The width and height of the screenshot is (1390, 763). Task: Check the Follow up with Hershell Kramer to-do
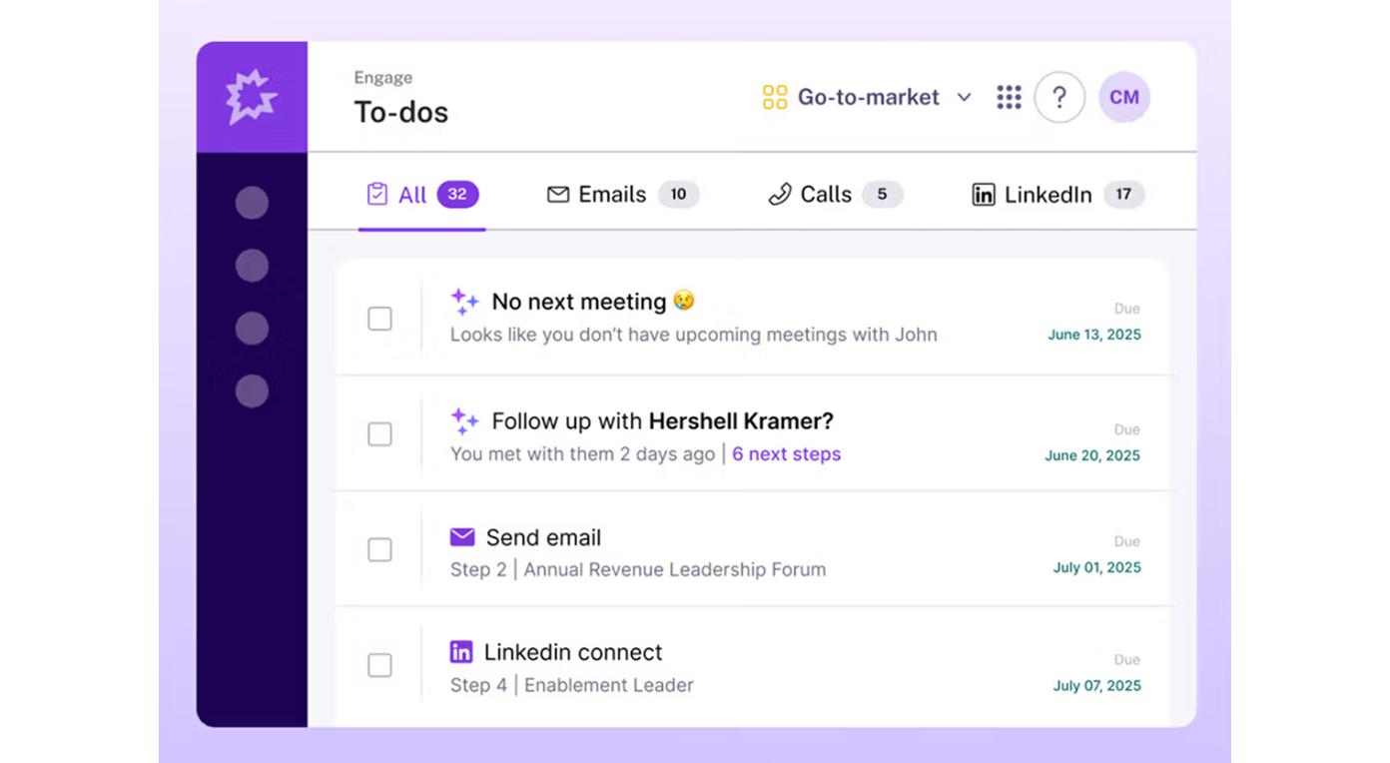(379, 434)
